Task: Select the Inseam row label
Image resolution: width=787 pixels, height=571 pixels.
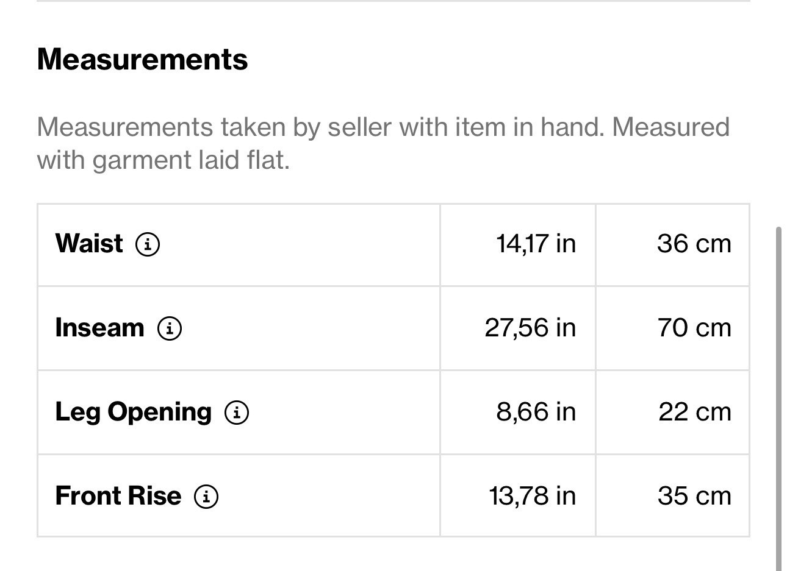Action: tap(99, 327)
